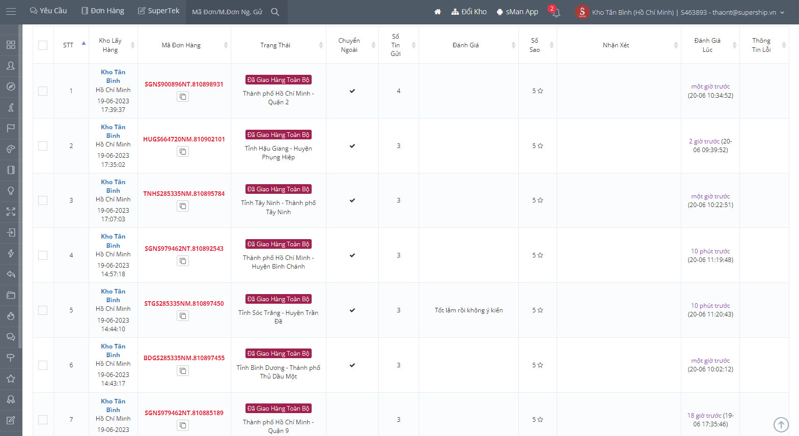Image resolution: width=799 pixels, height=436 pixels.
Task: Open the Đơn Hàng menu
Action: pos(103,11)
